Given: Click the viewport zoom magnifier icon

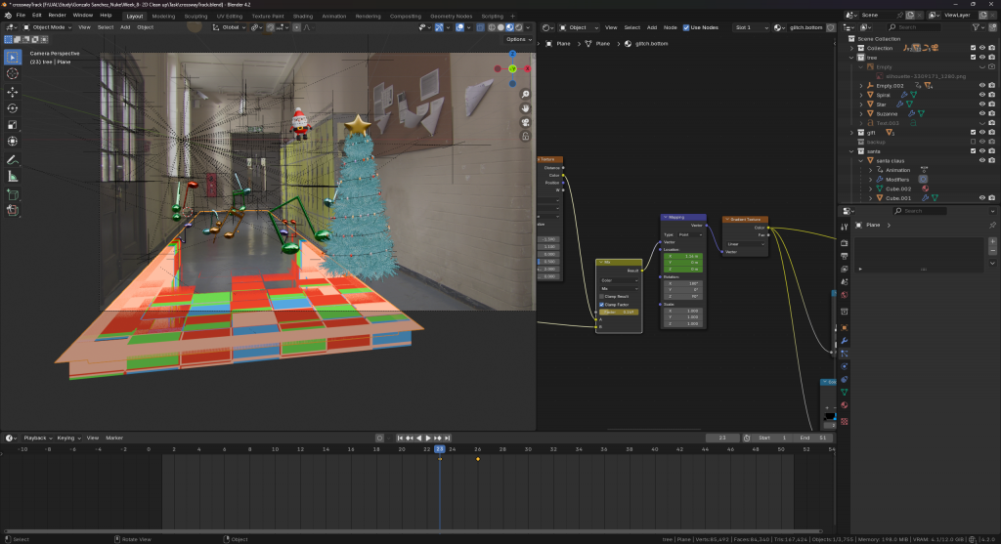Looking at the screenshot, I should tap(525, 95).
